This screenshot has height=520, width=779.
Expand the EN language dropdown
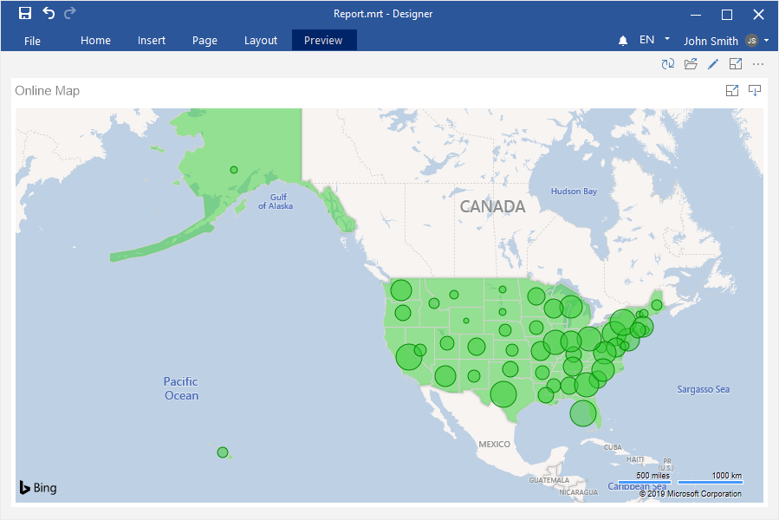coord(667,39)
